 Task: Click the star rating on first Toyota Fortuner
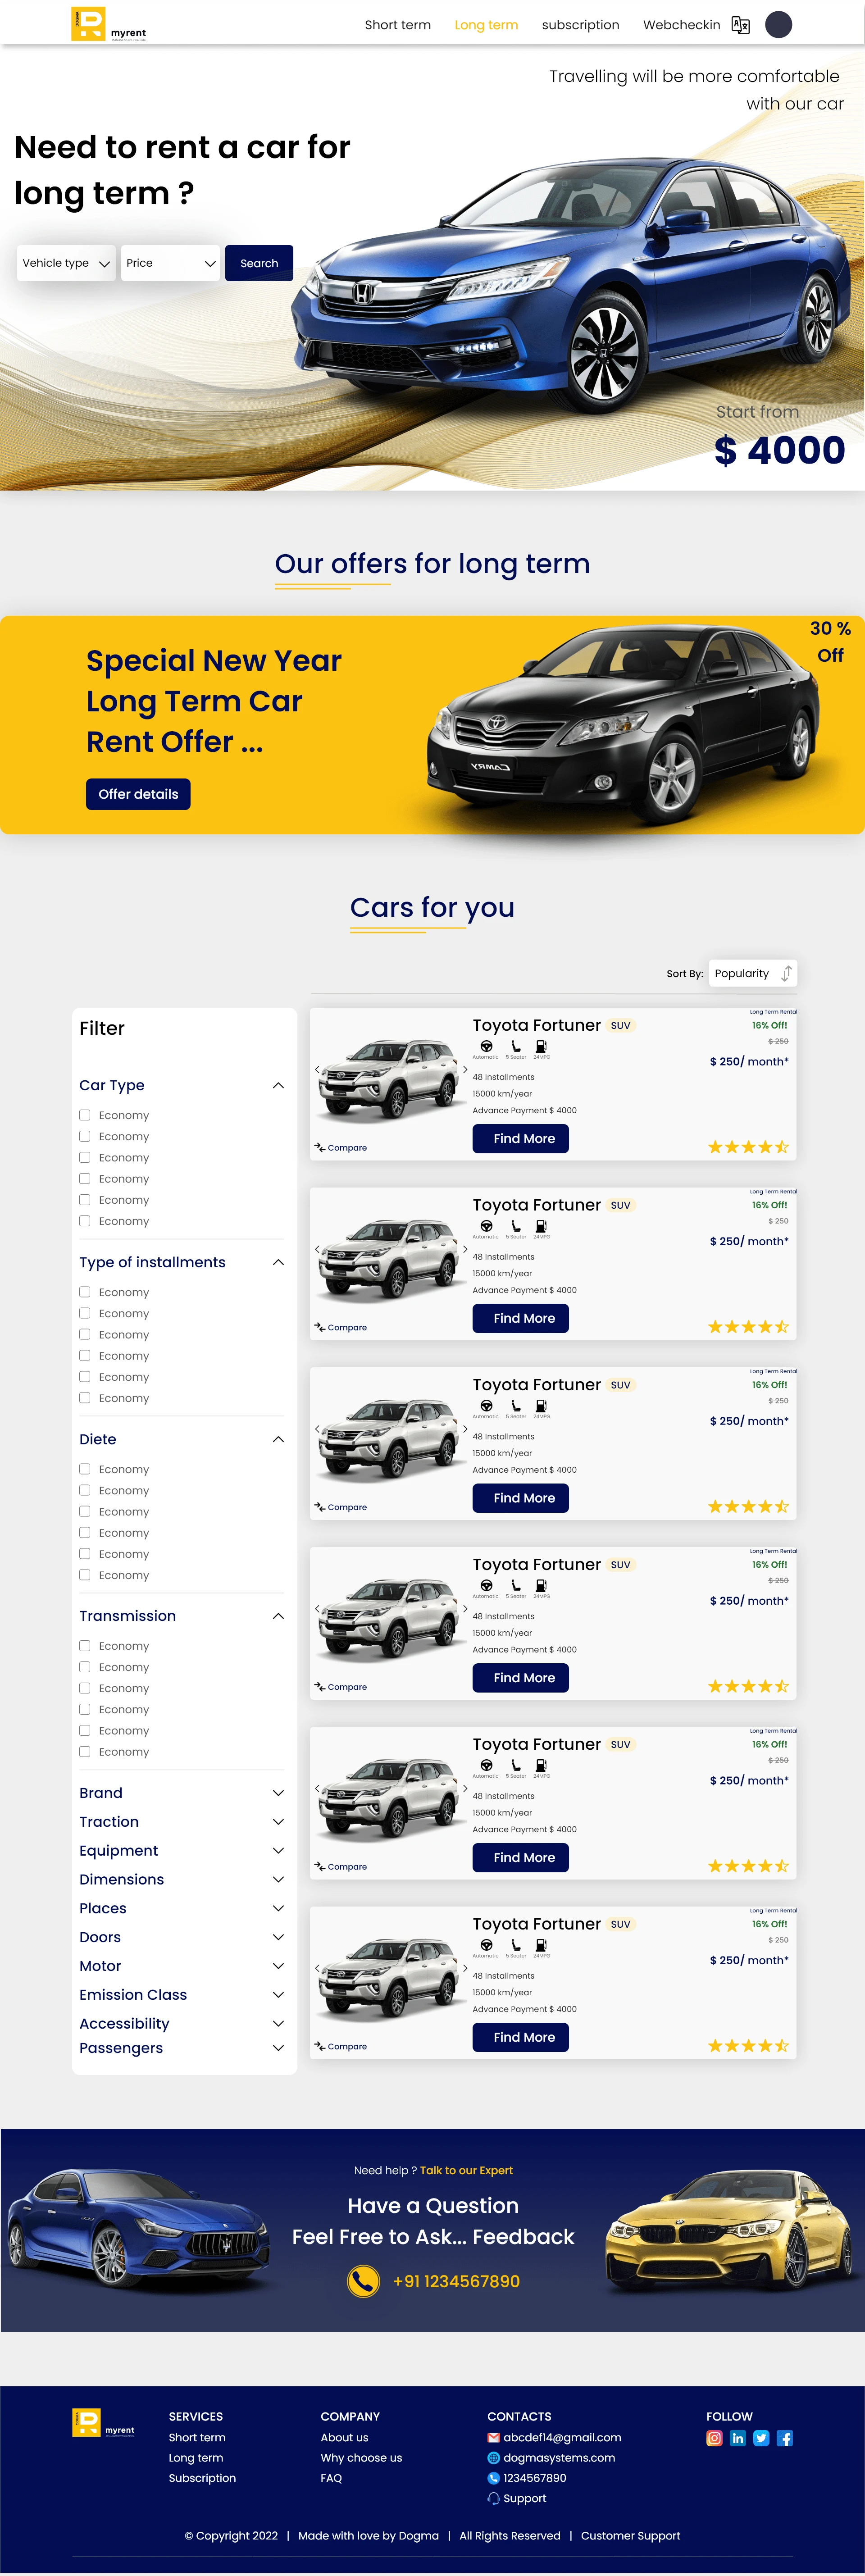click(x=748, y=1147)
